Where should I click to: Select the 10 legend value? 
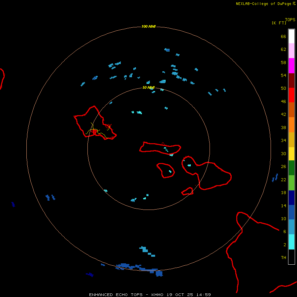click(x=283, y=218)
